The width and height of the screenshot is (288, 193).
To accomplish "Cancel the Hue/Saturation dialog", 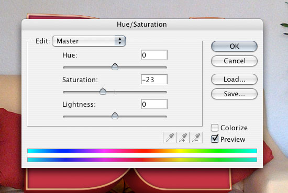I will tap(234, 61).
